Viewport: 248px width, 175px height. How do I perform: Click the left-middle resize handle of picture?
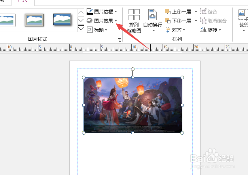coord(84,105)
